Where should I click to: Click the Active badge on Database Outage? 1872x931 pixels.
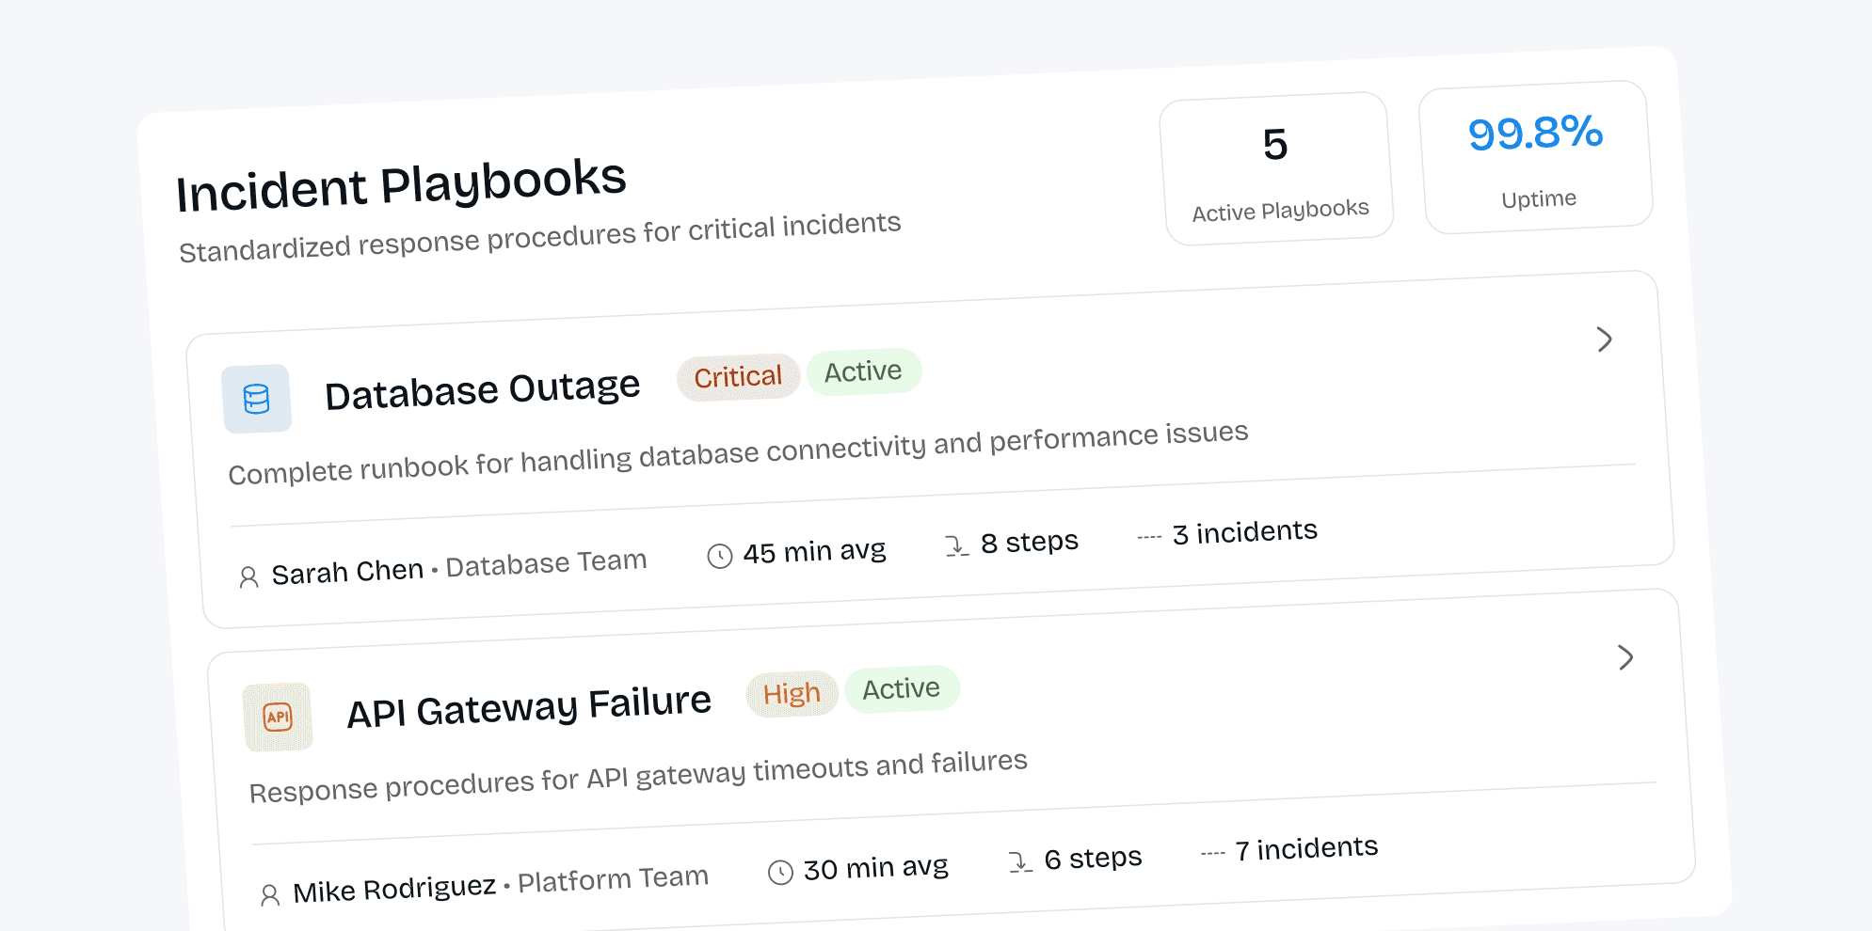[863, 371]
